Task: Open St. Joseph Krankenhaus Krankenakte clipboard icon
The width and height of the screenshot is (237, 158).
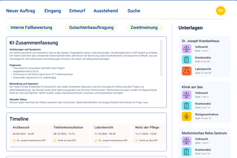Action: 186,60
